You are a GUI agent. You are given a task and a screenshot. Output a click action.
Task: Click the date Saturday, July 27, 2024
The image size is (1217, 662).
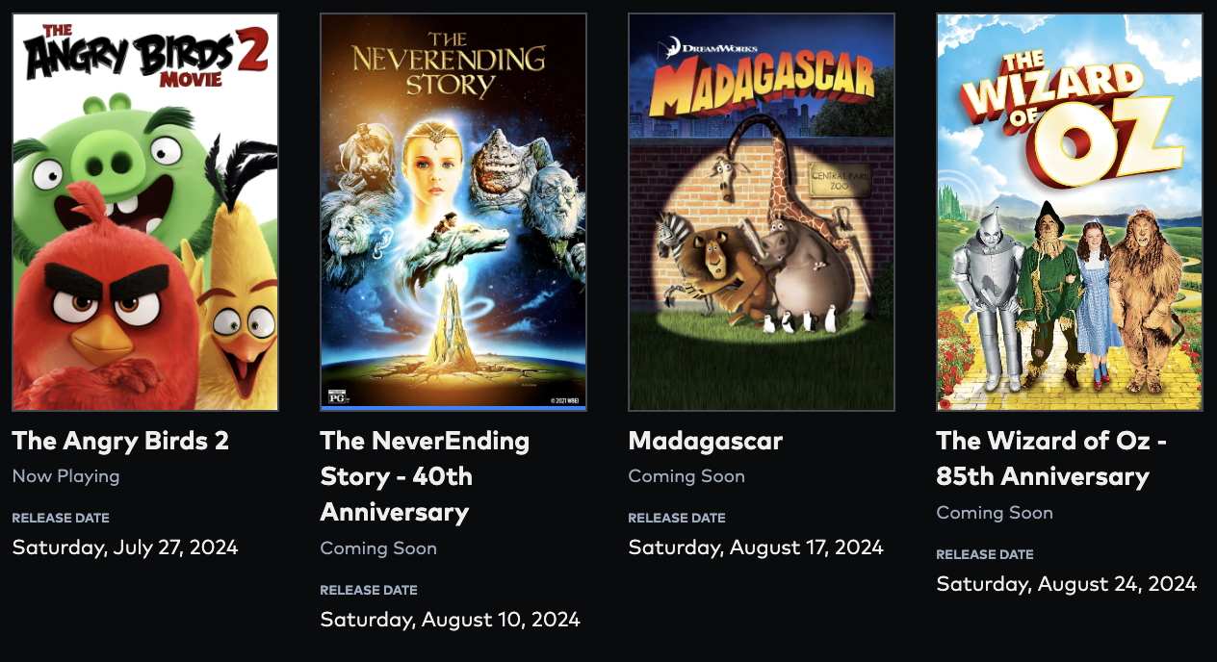[x=125, y=547]
